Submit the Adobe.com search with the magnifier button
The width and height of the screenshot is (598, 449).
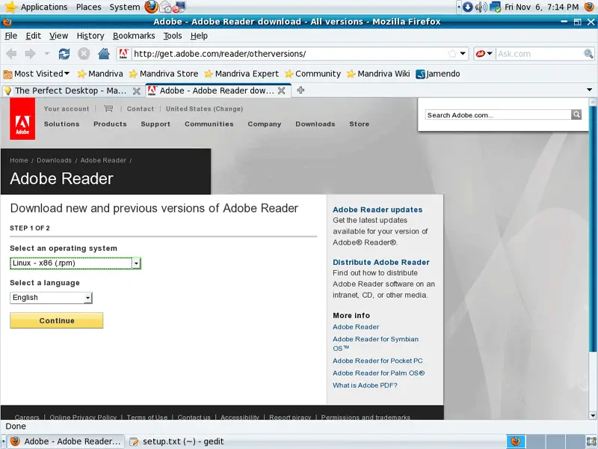click(x=576, y=114)
